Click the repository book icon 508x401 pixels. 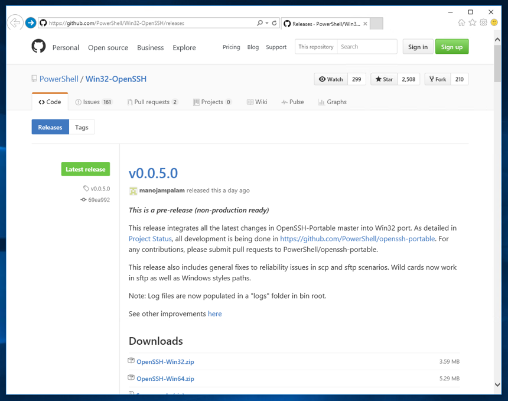(x=34, y=79)
